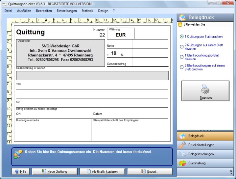236x179 pixels.
Task: Click the Belegdruck header icon
Action: [182, 17]
